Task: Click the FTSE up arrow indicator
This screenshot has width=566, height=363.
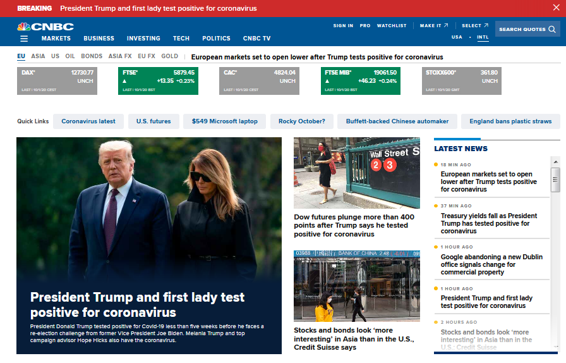Action: [124, 81]
